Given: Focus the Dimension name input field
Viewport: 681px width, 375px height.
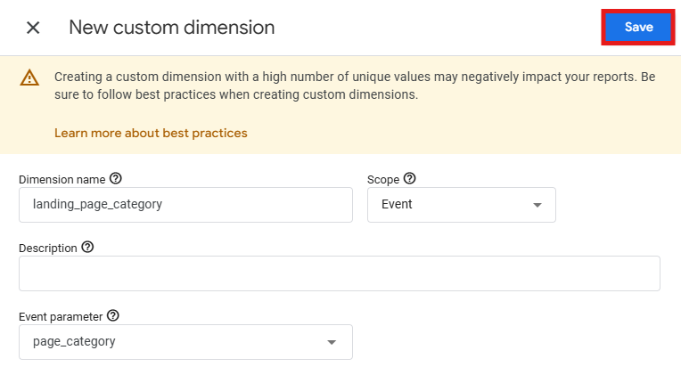Looking at the screenshot, I should coord(186,205).
